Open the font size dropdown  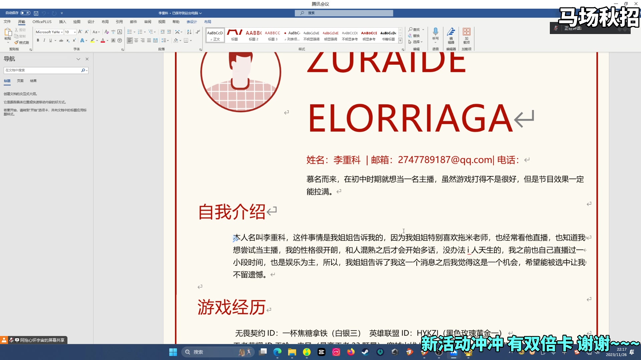click(x=74, y=32)
